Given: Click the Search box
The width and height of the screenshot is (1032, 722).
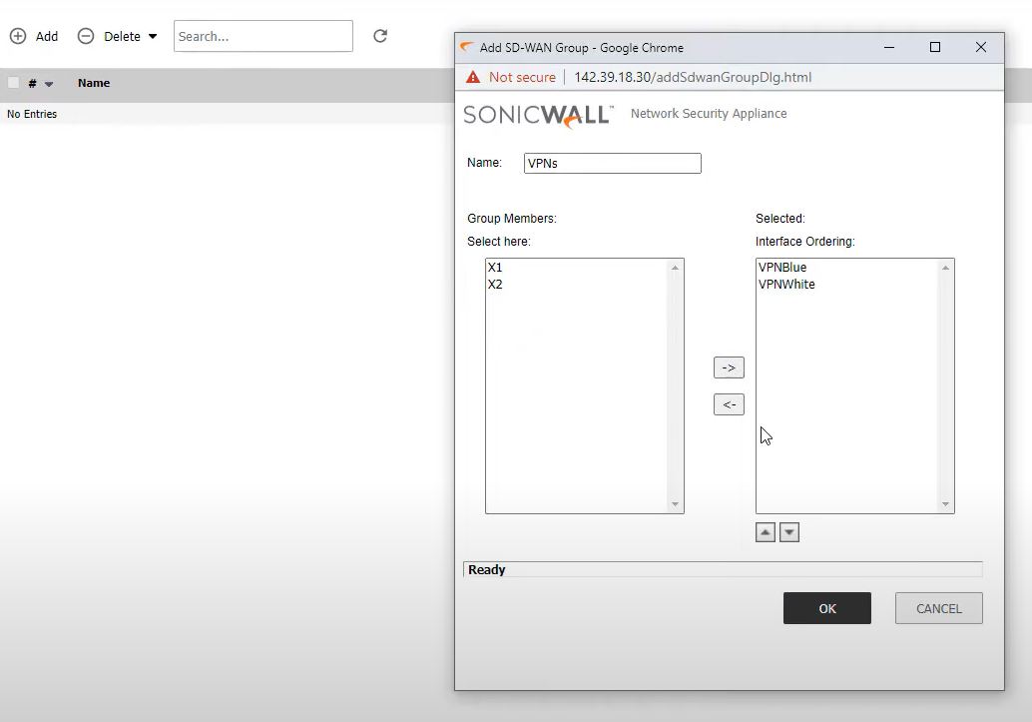Looking at the screenshot, I should (x=262, y=36).
